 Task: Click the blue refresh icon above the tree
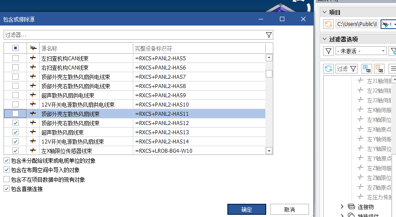tap(328, 69)
